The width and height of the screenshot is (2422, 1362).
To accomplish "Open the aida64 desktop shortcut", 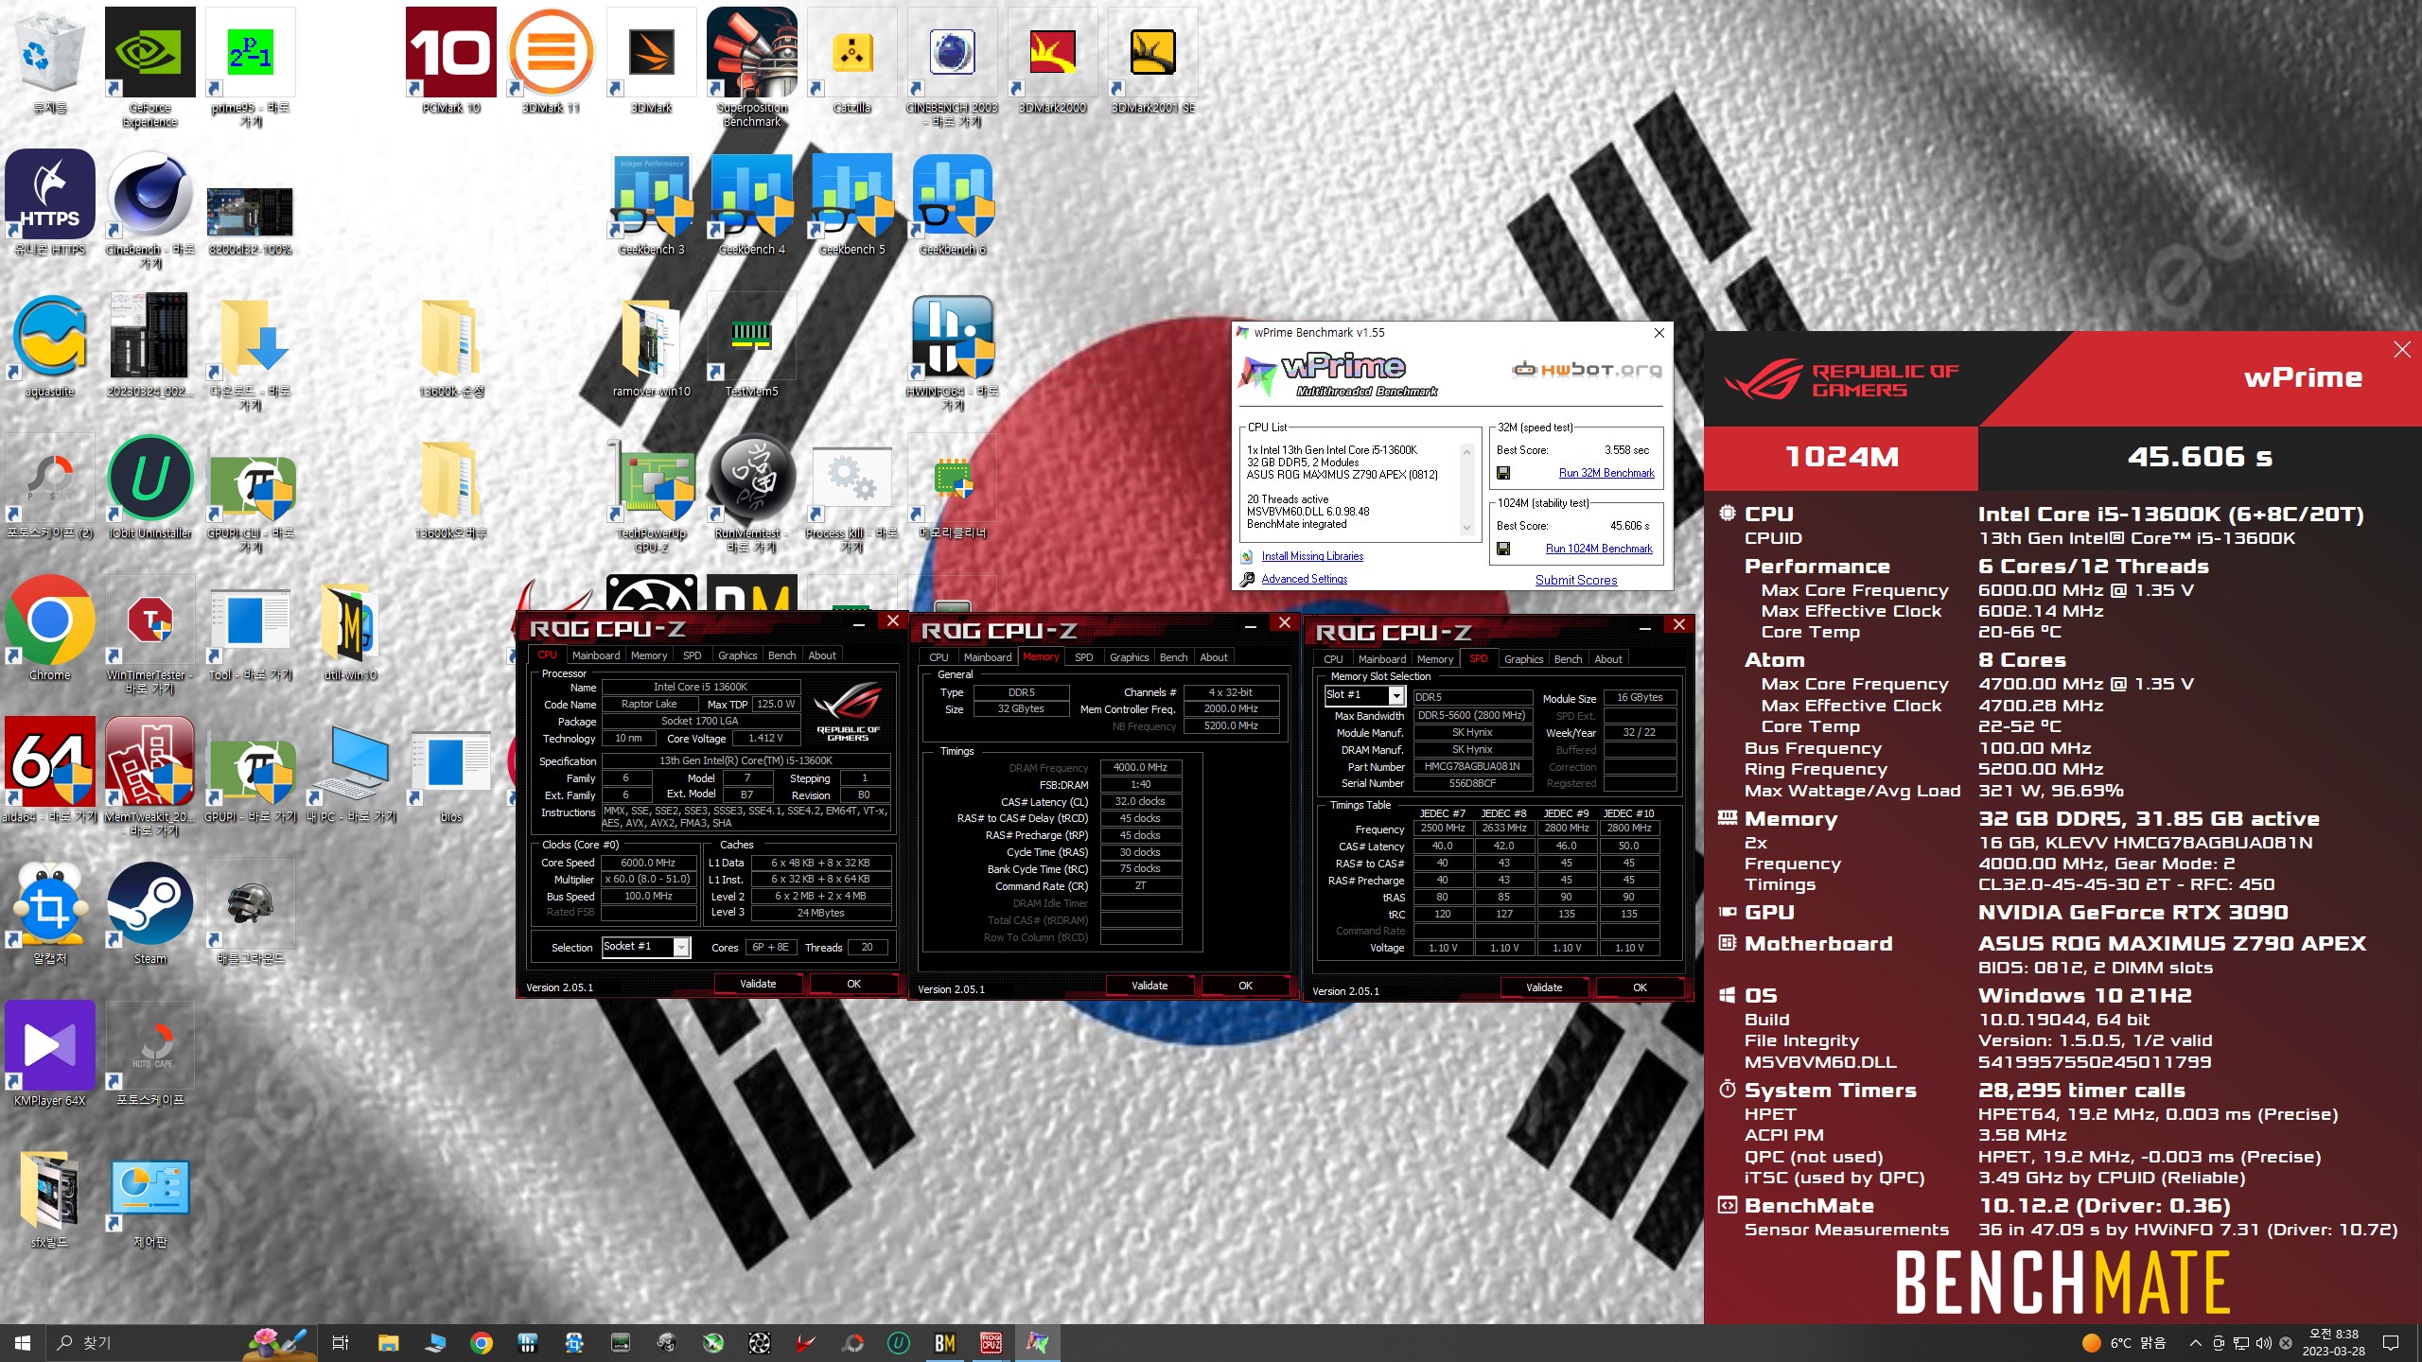I will [49, 771].
